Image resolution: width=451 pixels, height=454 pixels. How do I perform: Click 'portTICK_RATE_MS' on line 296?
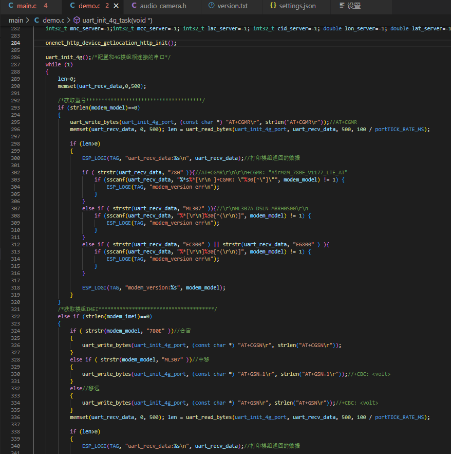coord(400,130)
